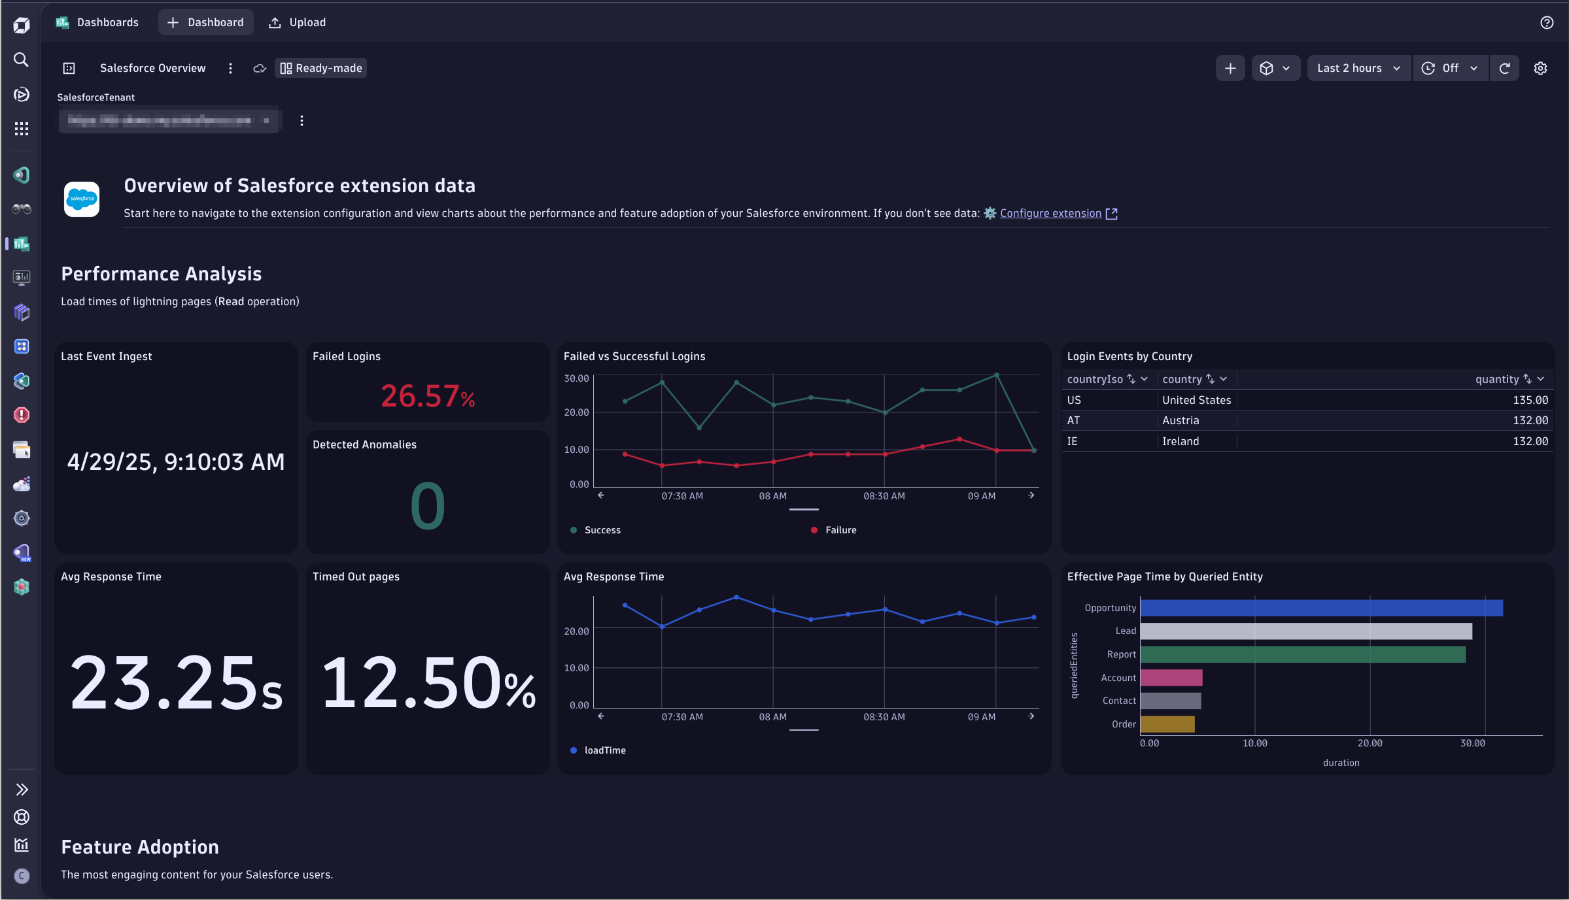Image resolution: width=1569 pixels, height=900 pixels.
Task: Toggle the Success legend series
Action: [595, 530]
